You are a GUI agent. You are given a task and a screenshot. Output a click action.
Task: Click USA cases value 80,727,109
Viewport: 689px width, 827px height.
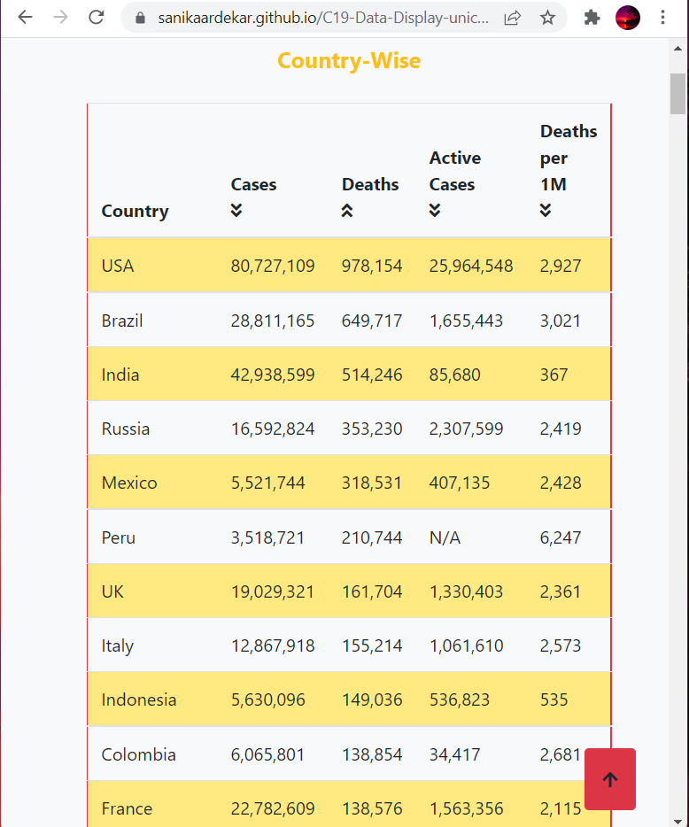click(273, 266)
